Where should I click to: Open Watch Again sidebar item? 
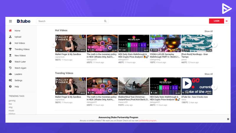20,68
